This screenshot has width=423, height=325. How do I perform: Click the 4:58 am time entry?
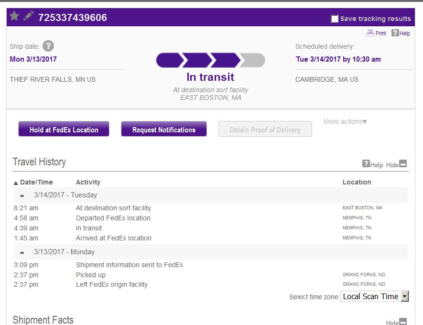pos(26,218)
